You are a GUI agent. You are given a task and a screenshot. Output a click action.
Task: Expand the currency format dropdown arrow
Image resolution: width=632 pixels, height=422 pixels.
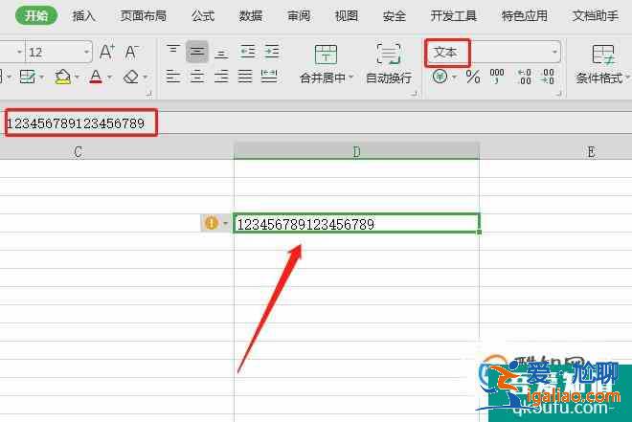[455, 77]
